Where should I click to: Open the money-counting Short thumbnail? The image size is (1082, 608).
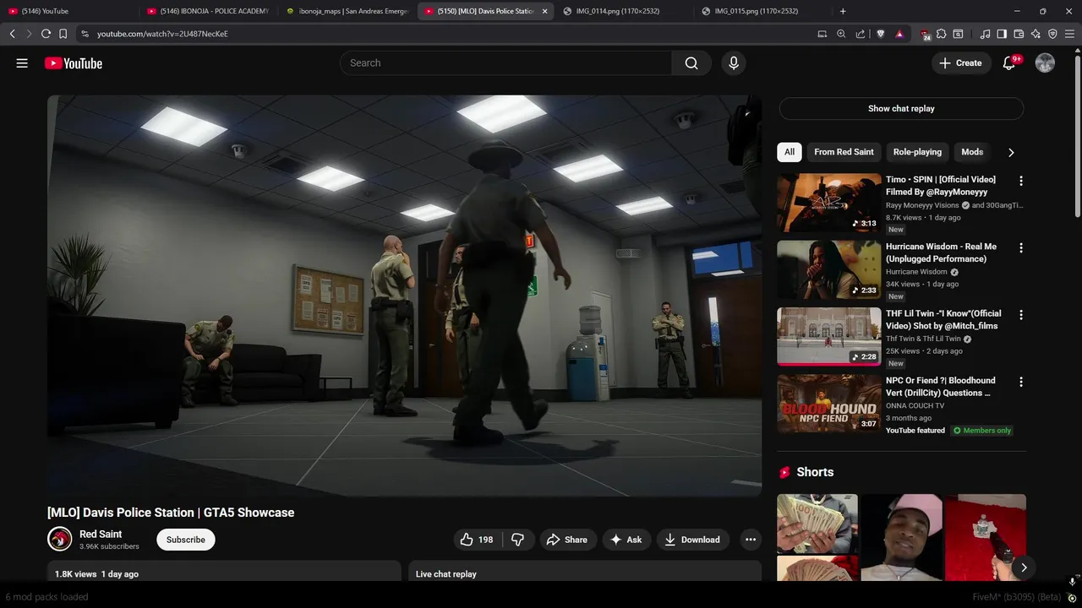[817, 538]
